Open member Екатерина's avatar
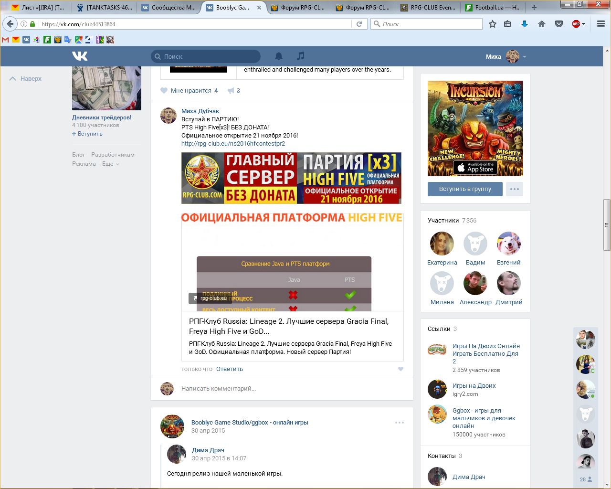 click(x=442, y=244)
